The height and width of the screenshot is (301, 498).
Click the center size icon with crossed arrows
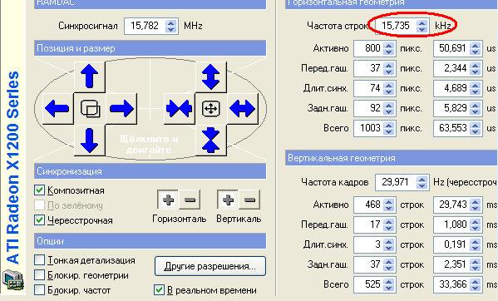pos(211,109)
